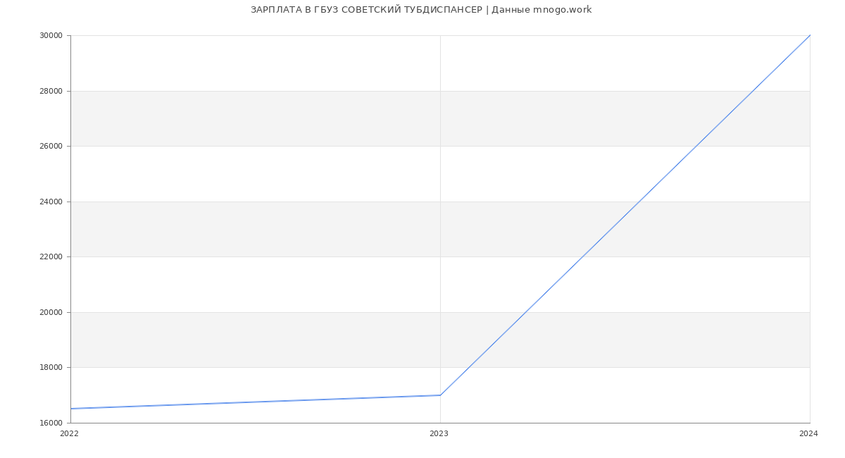The width and height of the screenshot is (845, 458).
Task: Select the 2024 x-axis label
Action: click(x=808, y=434)
